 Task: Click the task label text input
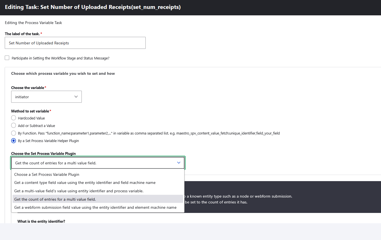[x=75, y=43]
